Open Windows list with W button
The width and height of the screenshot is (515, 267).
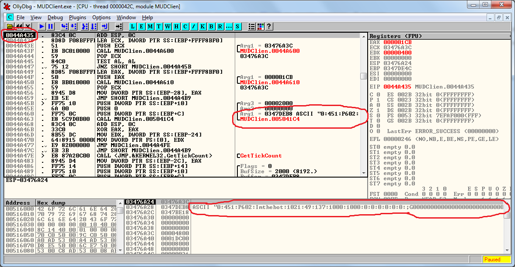168,27
